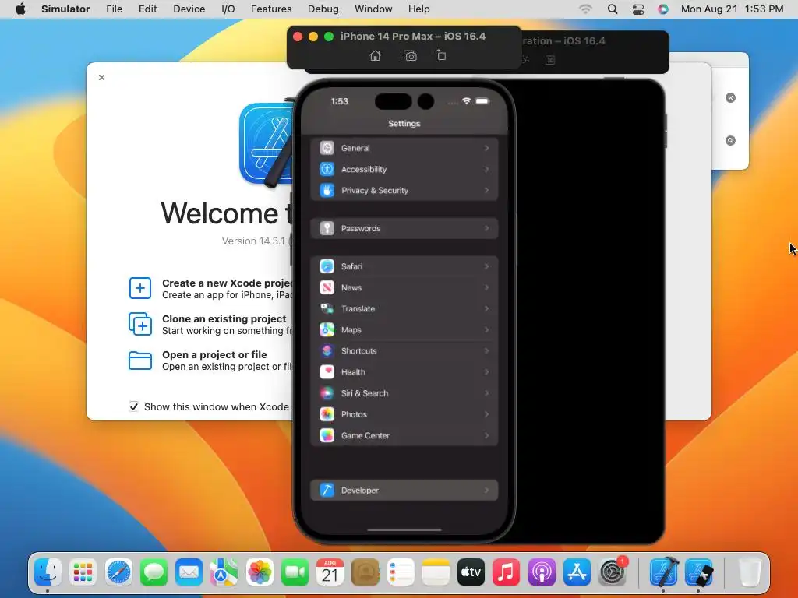Open Finder from the Dock
798x598 pixels.
click(x=48, y=572)
